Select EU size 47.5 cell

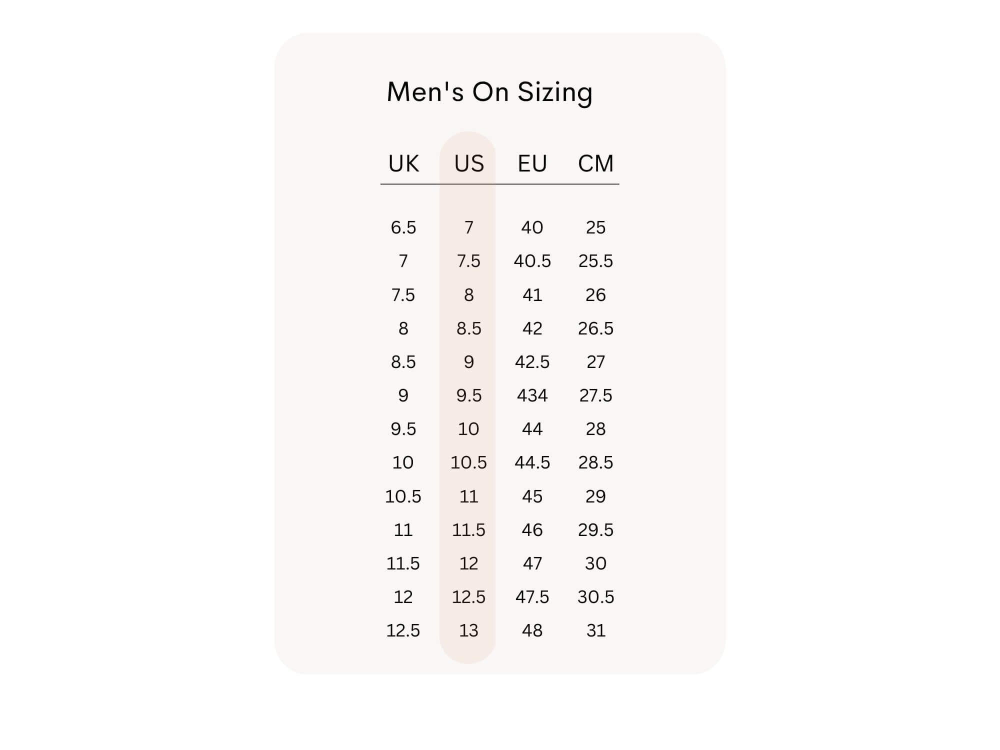click(x=532, y=597)
